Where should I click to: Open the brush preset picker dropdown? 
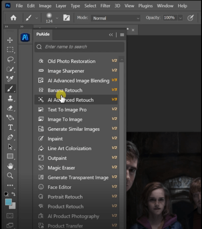(x=57, y=18)
